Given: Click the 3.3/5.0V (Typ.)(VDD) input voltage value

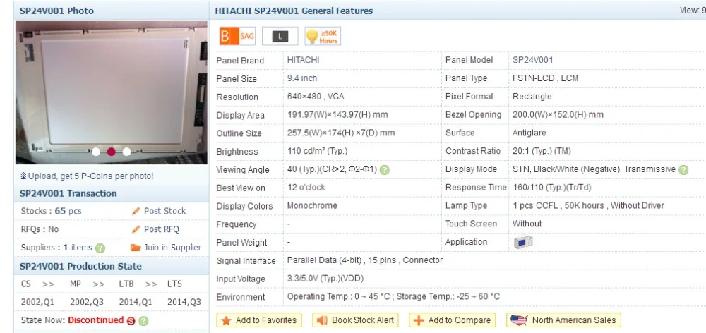Looking at the screenshot, I should 325,279.
